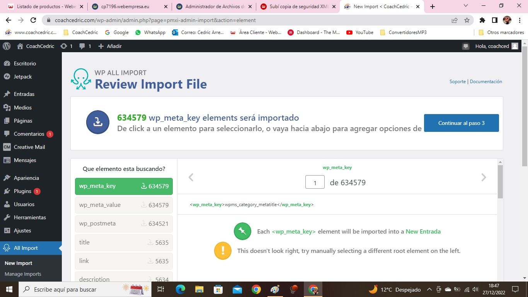Toggle browser side panel icon

point(494,20)
